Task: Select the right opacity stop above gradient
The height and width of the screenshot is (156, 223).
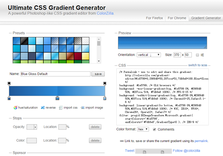Action: point(105,84)
